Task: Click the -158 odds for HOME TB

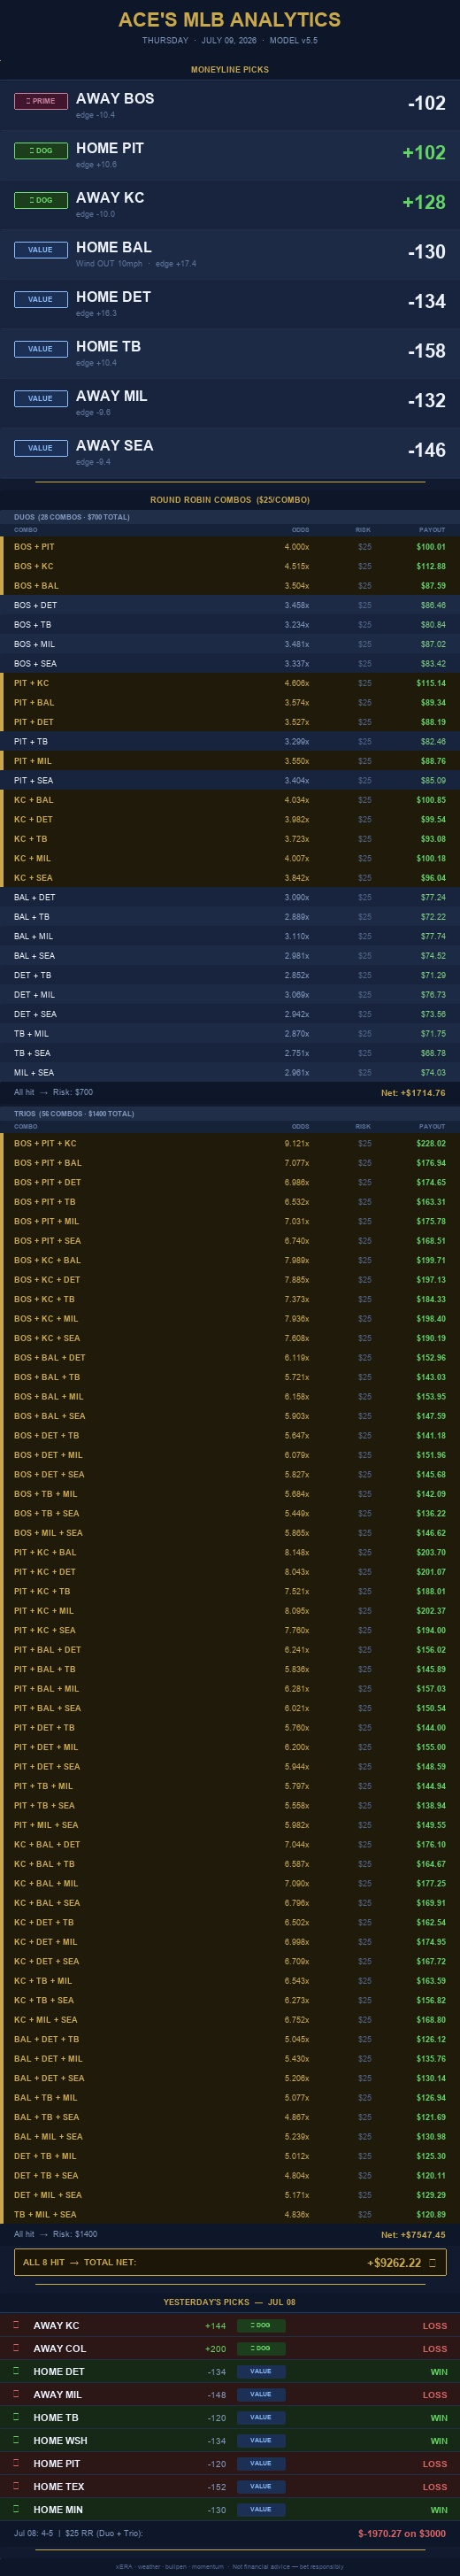Action: click(427, 351)
